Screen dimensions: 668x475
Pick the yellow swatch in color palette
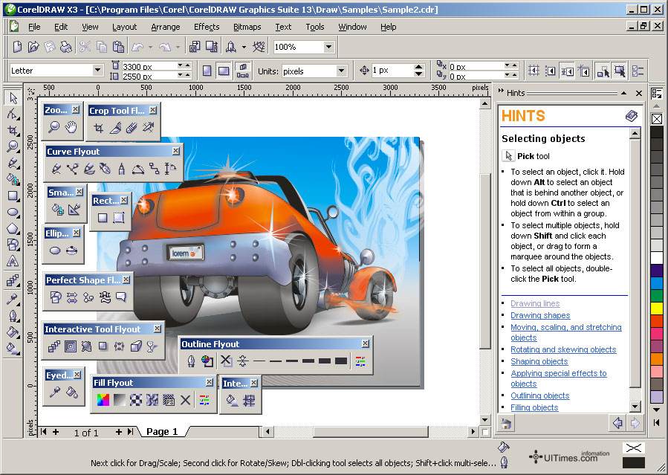tap(656, 308)
